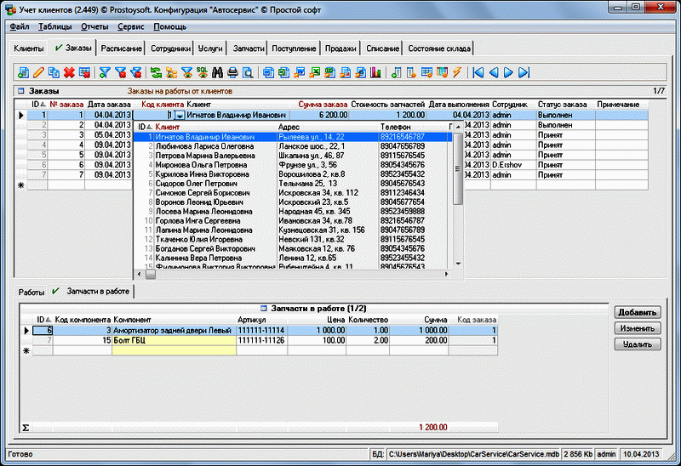Open the Отчеты menu
Viewport: 681px width, 466px height.
coord(95,26)
